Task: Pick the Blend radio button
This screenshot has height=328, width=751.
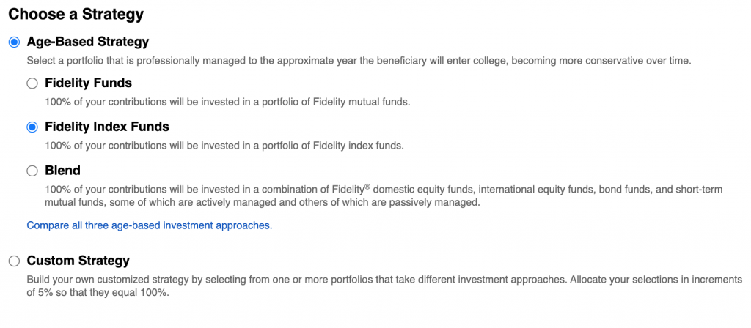Action: point(32,171)
